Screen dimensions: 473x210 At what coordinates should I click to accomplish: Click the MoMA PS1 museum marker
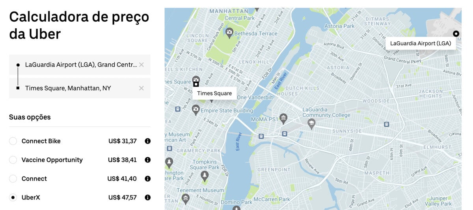click(x=283, y=118)
